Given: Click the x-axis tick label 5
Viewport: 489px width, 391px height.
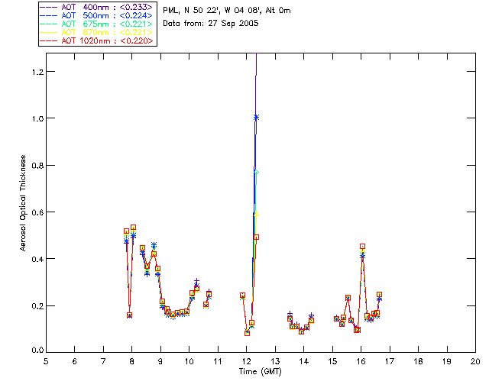Looking at the screenshot, I should [46, 361].
